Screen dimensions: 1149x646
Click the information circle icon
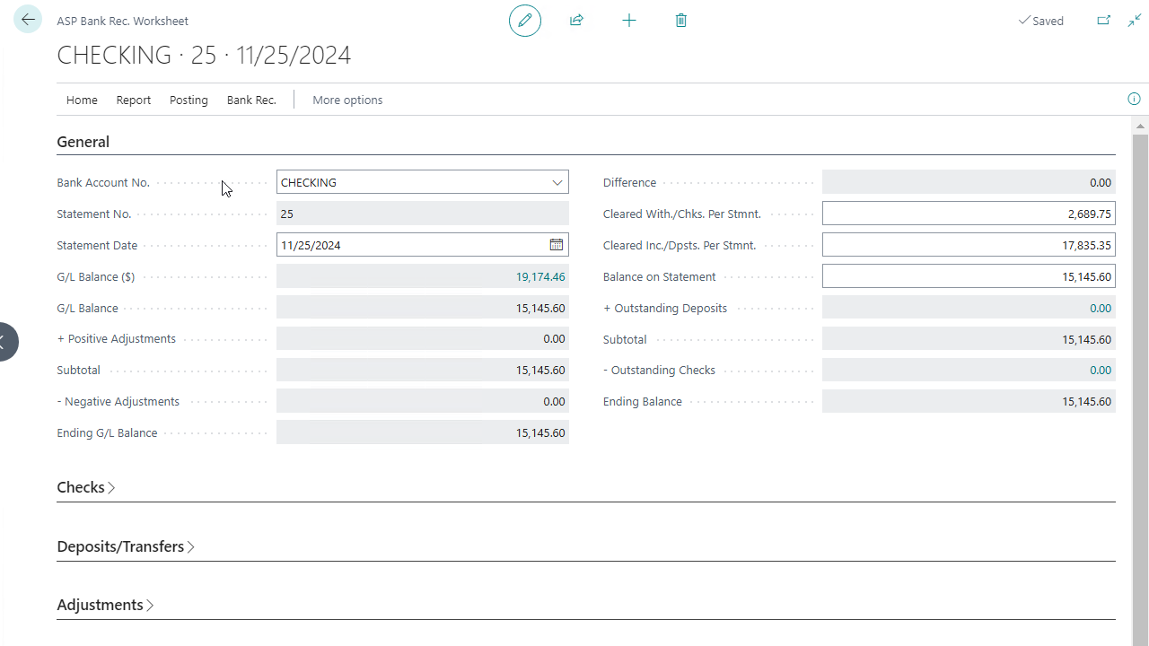pos(1134,99)
